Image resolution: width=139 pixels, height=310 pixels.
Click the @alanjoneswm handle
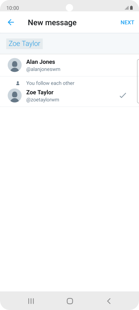[43, 69]
